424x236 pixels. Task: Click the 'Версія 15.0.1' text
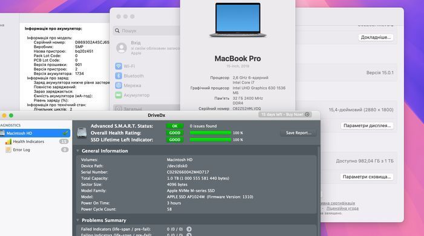click(x=380, y=73)
